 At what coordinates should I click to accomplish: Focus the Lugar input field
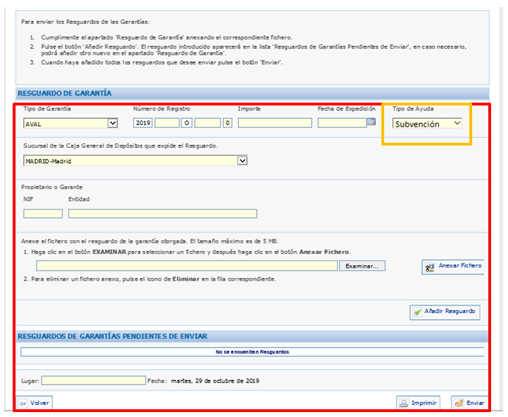pos(94,380)
